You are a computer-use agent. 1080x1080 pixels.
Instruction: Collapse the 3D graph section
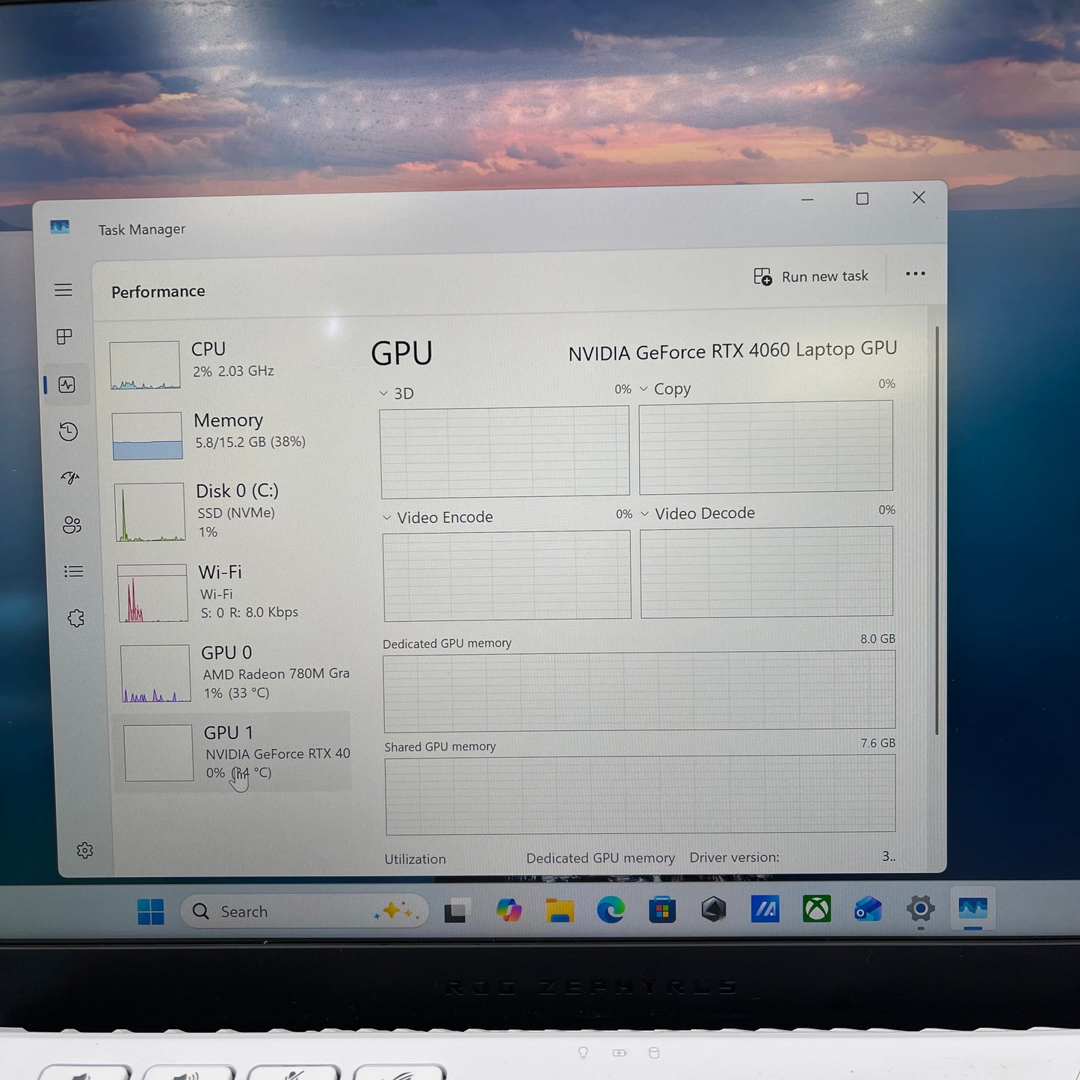pos(385,393)
